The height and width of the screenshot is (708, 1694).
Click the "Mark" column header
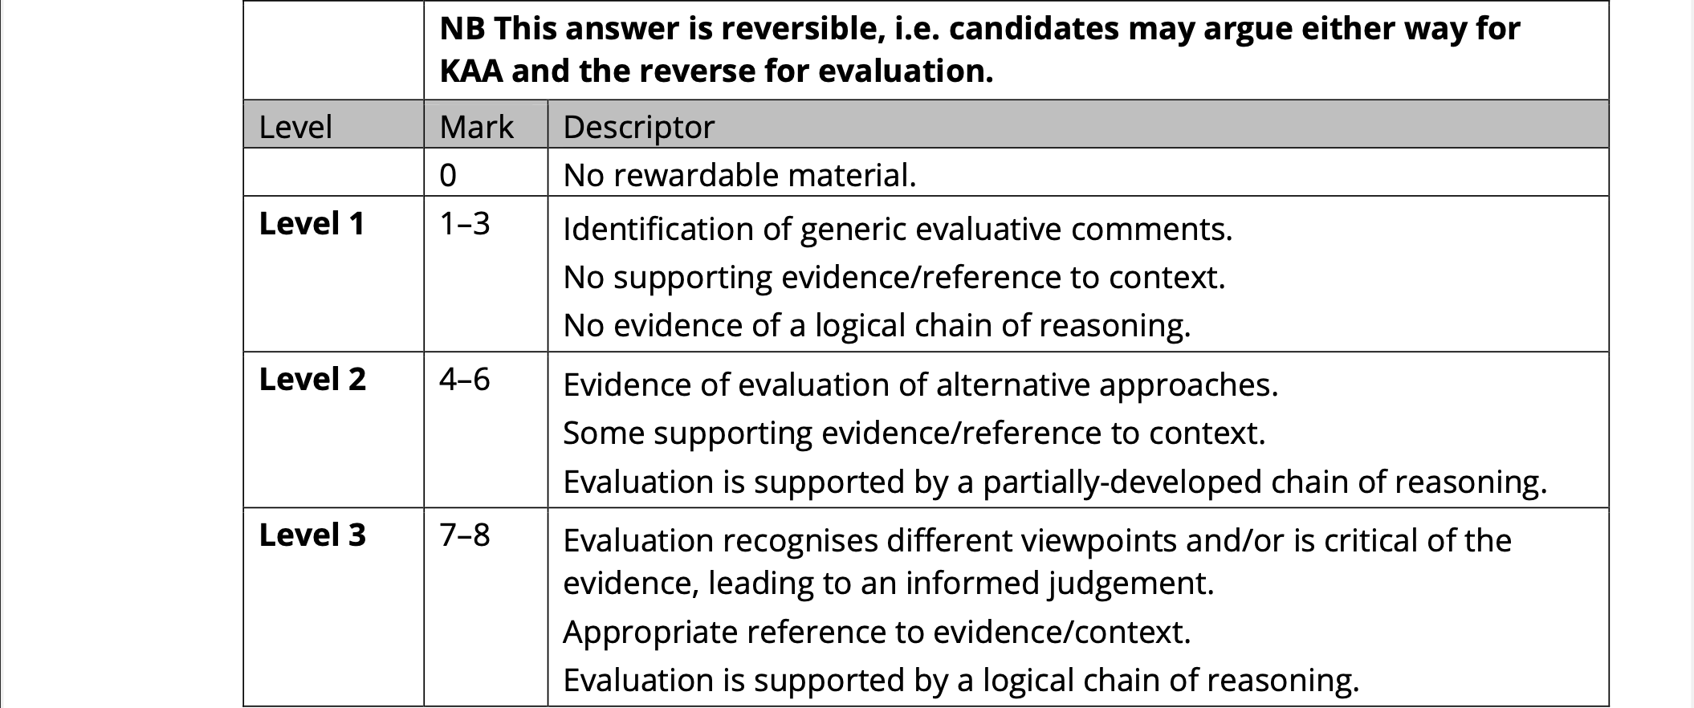pyautogui.click(x=476, y=127)
